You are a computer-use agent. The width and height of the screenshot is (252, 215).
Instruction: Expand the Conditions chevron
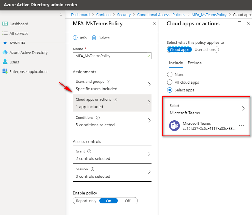(149, 120)
